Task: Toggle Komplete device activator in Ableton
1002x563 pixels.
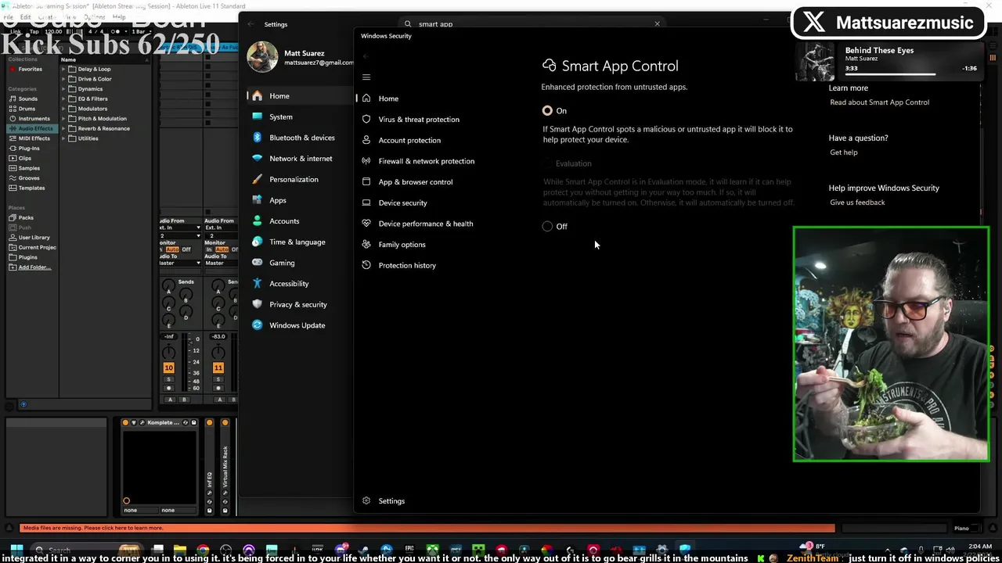Action: tap(125, 422)
